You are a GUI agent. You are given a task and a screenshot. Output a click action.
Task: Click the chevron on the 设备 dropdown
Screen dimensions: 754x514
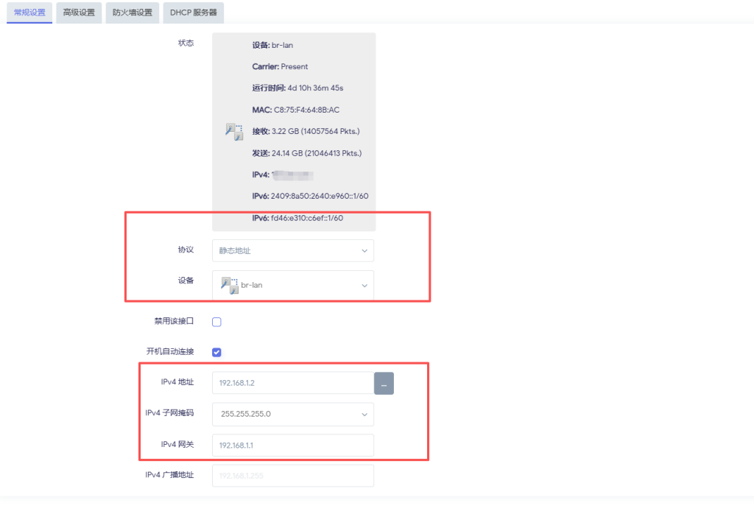pos(364,285)
